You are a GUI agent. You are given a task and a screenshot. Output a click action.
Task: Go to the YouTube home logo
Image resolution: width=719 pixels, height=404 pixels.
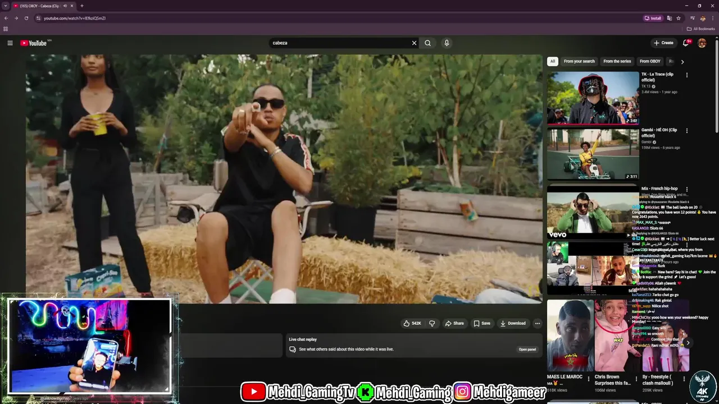(x=34, y=43)
